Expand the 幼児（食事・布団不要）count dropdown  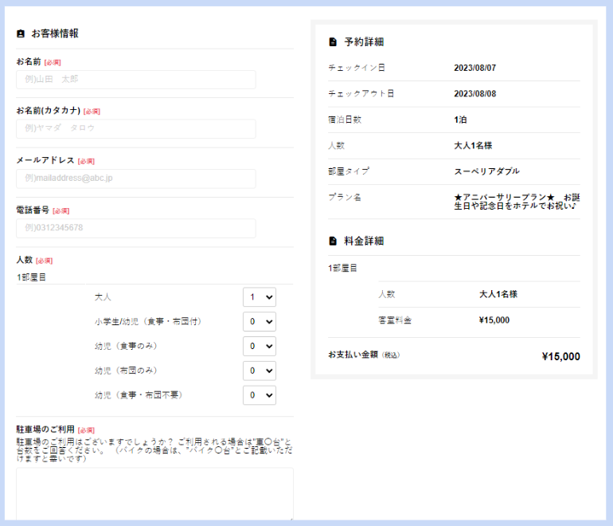coord(259,394)
